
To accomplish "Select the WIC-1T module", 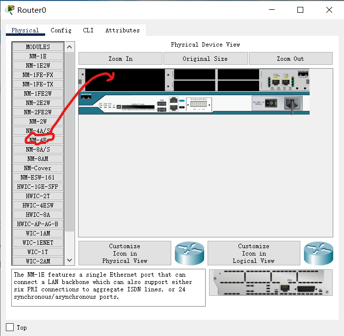I will [x=38, y=252].
